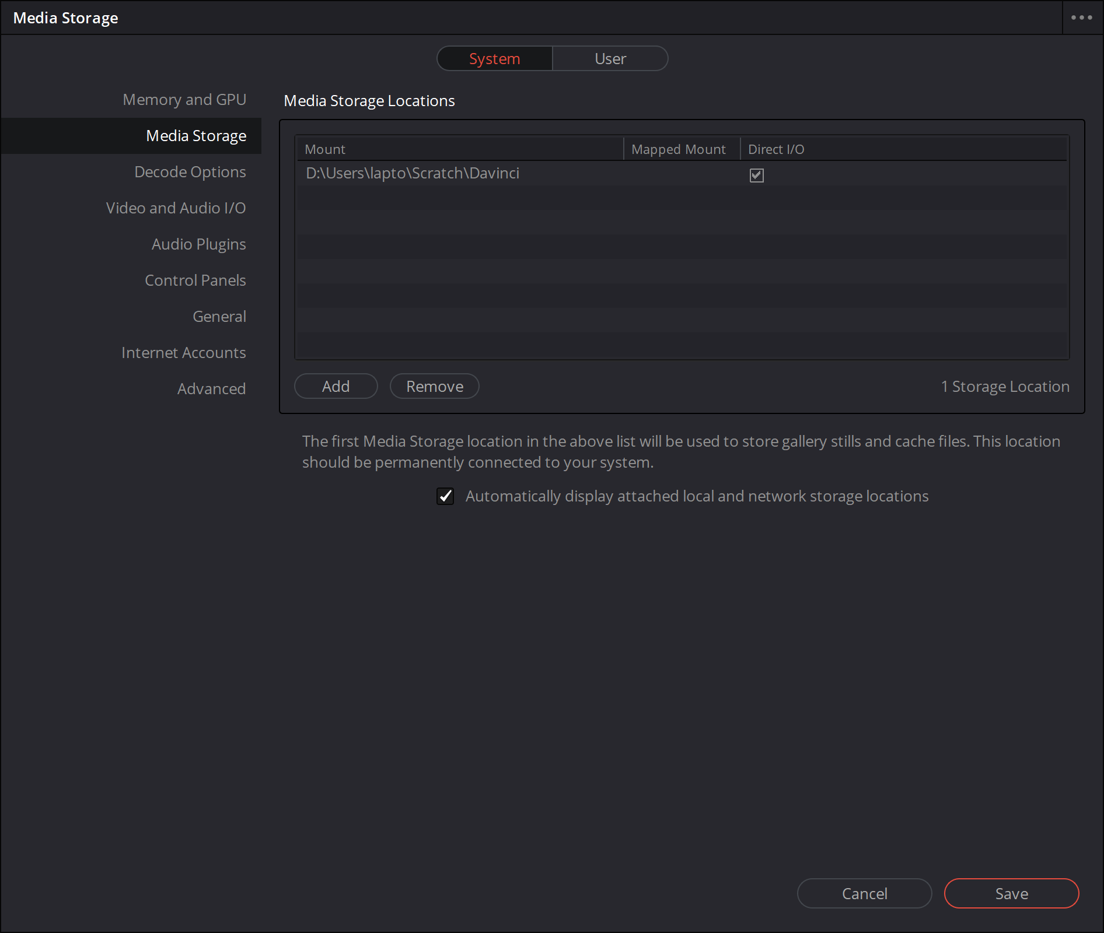Select General in the sidebar
1104x933 pixels.
[x=219, y=317]
